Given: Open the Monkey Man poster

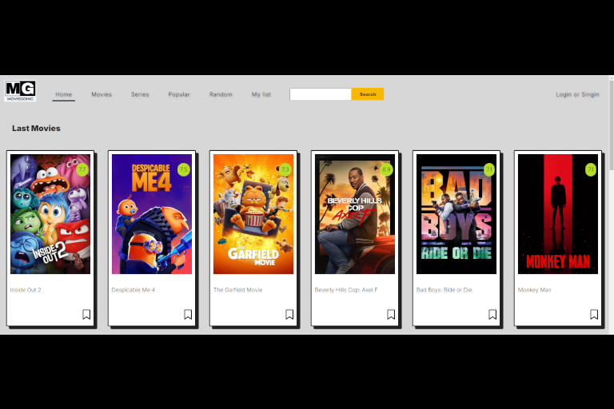Looking at the screenshot, I should coord(558,214).
